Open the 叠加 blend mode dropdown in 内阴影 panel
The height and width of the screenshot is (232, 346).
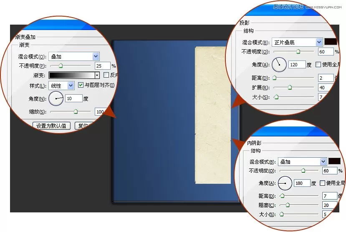click(302, 161)
